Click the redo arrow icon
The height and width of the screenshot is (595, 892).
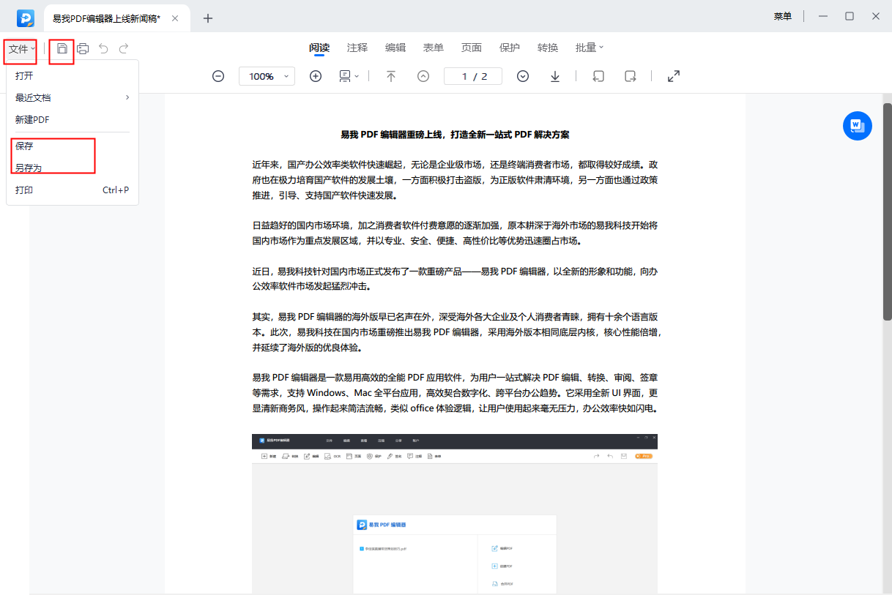coord(124,48)
